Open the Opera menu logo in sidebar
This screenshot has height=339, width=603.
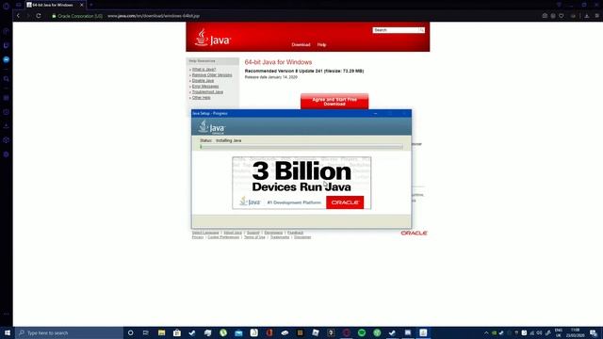coord(6,6)
